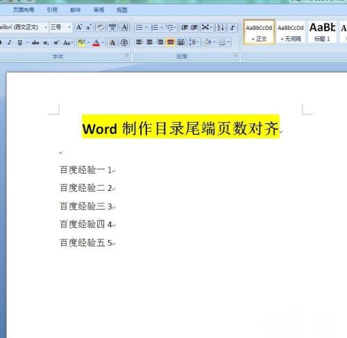Image resolution: width=347 pixels, height=338 pixels.
Task: Click the Sort icon
Action: pyautogui.click(x=221, y=28)
